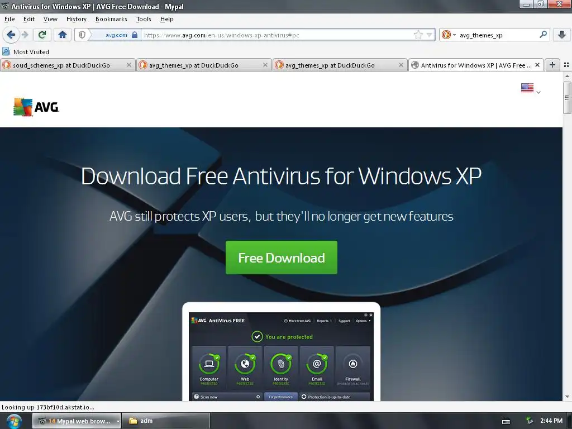Close the soud_schemes_xp tab
This screenshot has height=429, width=572.
129,65
